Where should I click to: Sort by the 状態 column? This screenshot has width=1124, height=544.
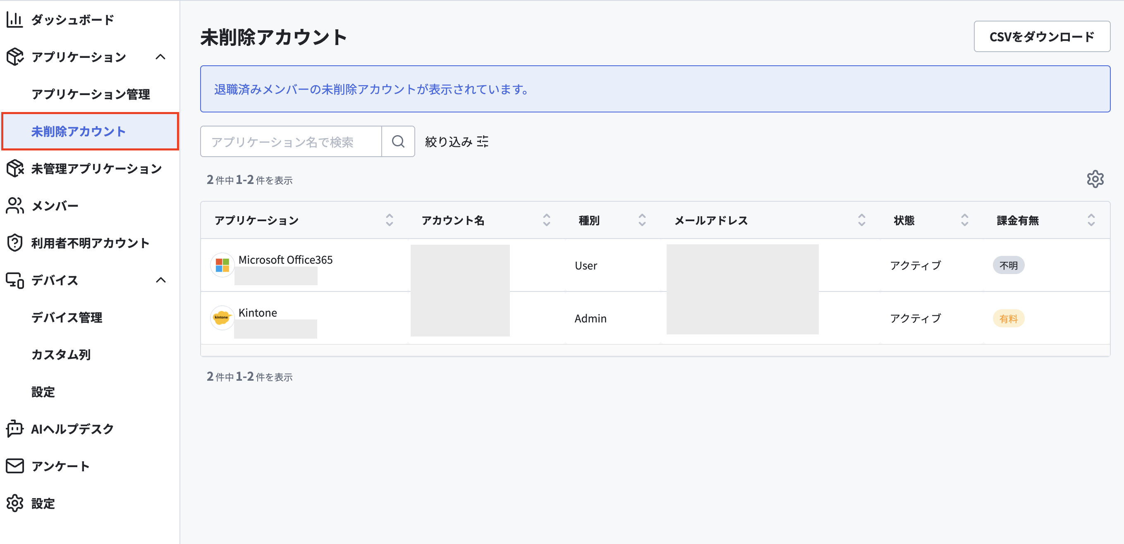click(964, 220)
